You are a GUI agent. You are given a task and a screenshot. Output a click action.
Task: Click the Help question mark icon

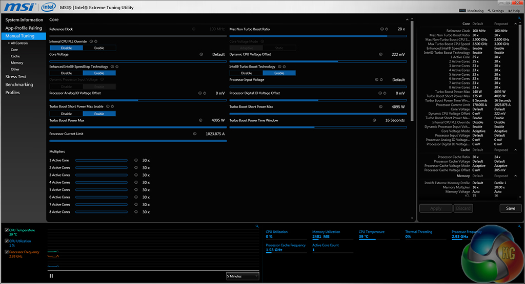click(509, 11)
